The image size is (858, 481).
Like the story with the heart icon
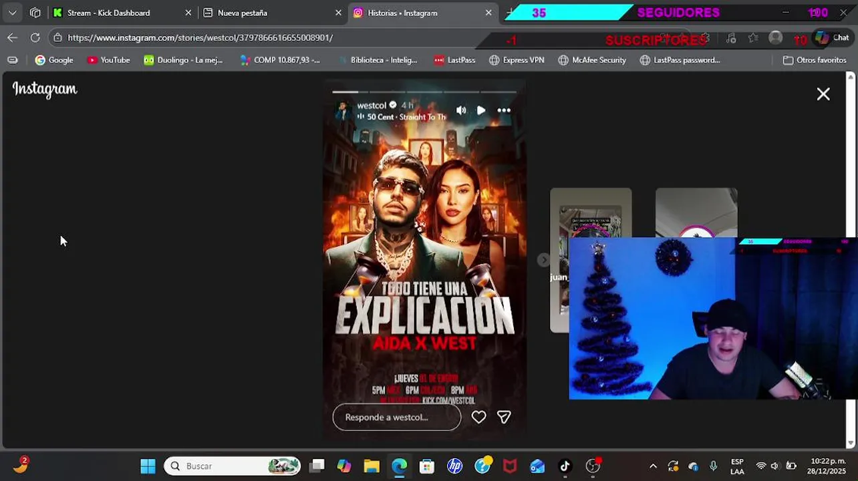point(478,417)
